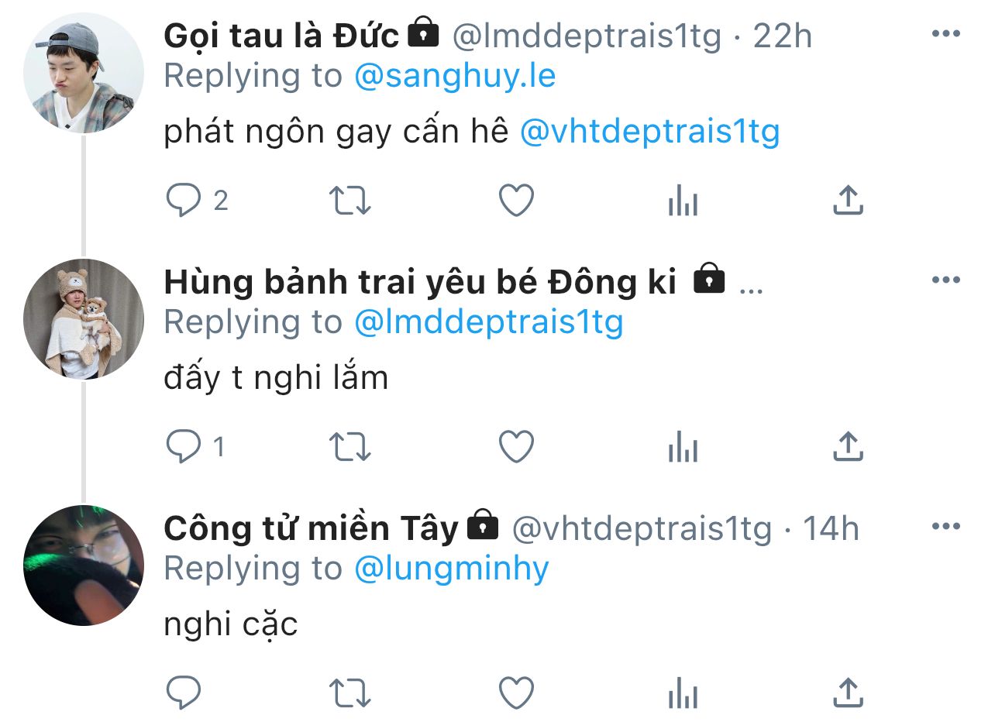The image size is (995, 722).
Task: Share the 'đấy t nghi lắm' tweet
Action: coord(848,447)
